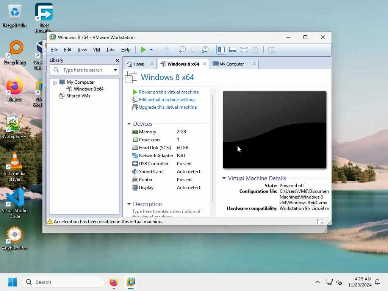Click the summary pane vertical scrollbar

point(213,148)
